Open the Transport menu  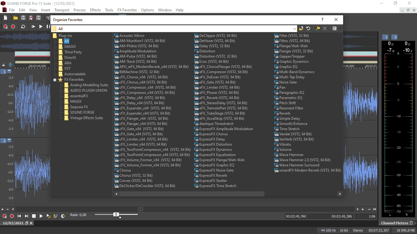click(x=62, y=10)
